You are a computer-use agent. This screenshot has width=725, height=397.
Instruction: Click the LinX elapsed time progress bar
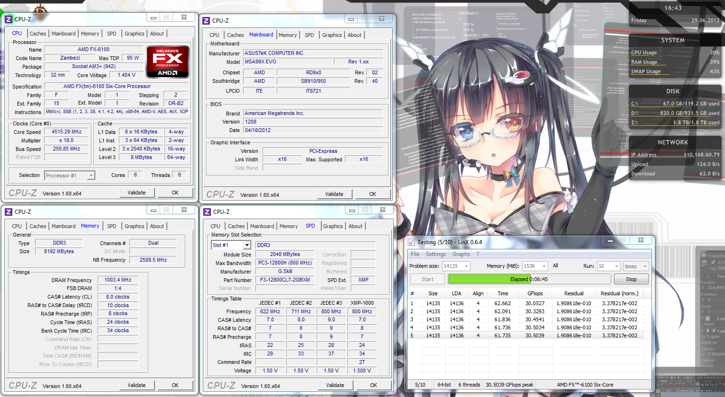click(529, 279)
